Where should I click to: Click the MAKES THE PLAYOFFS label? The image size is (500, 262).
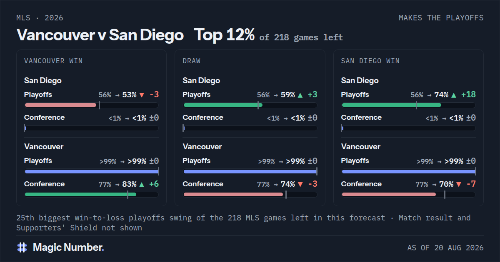coord(441,18)
